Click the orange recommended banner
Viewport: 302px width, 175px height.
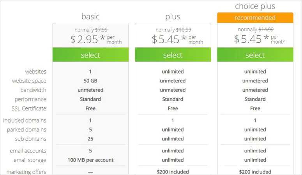pos(255,17)
